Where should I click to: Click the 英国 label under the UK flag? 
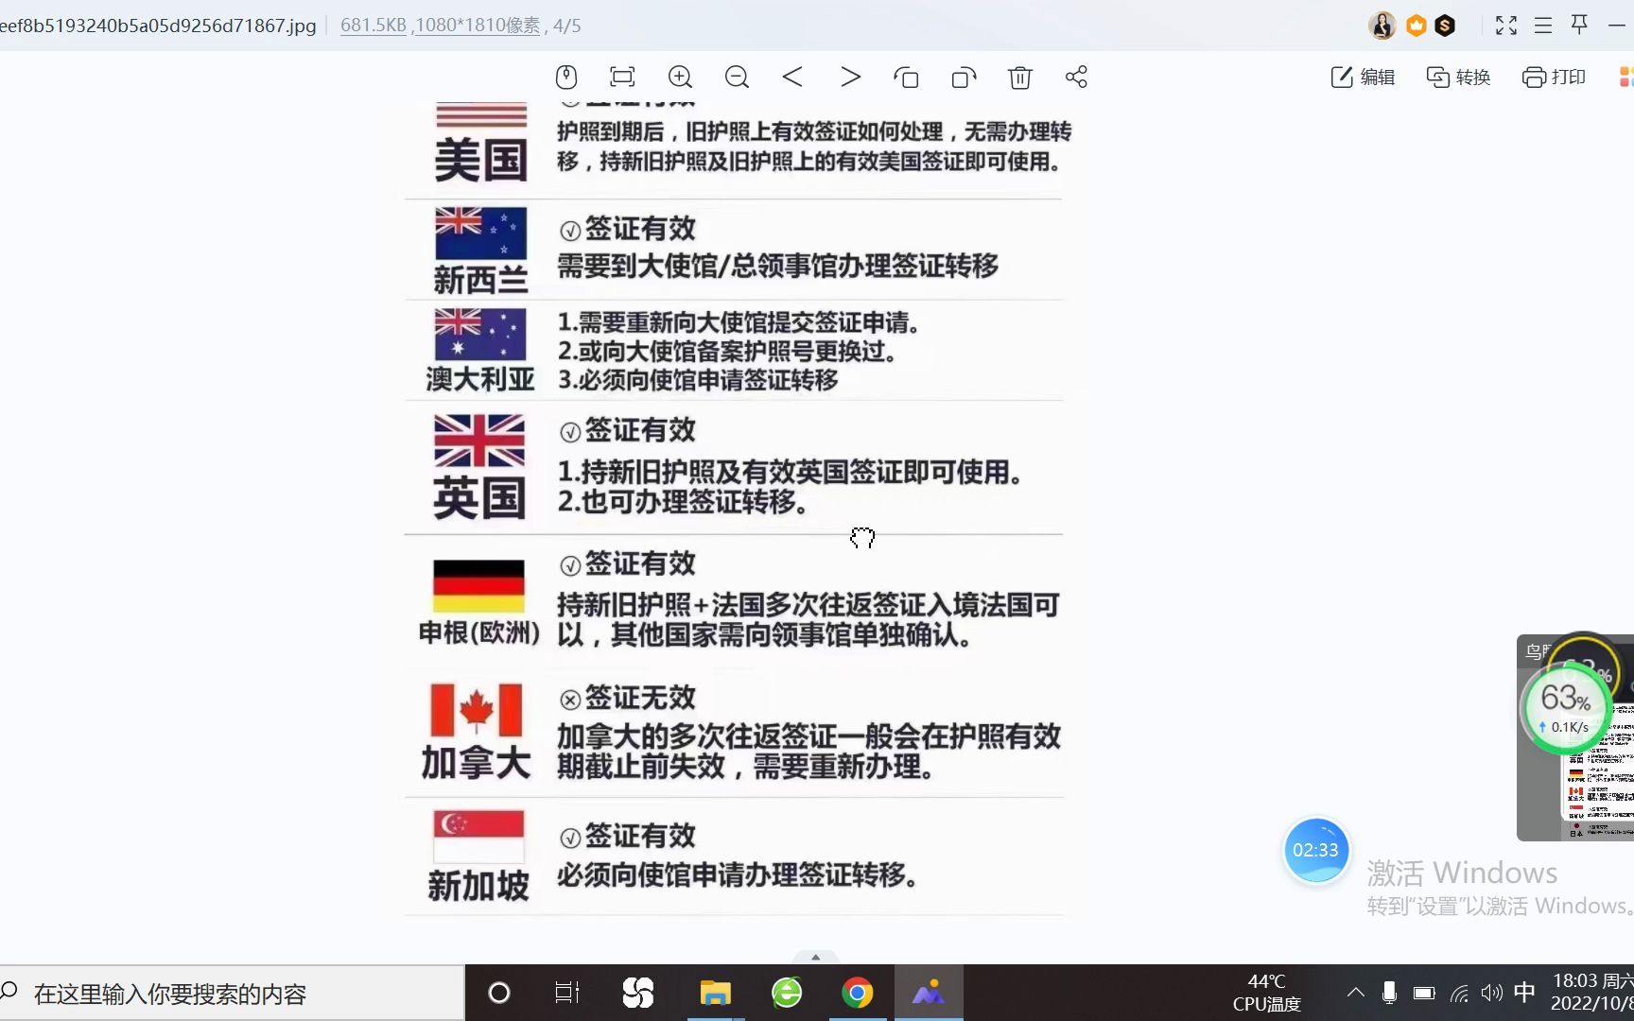479,498
